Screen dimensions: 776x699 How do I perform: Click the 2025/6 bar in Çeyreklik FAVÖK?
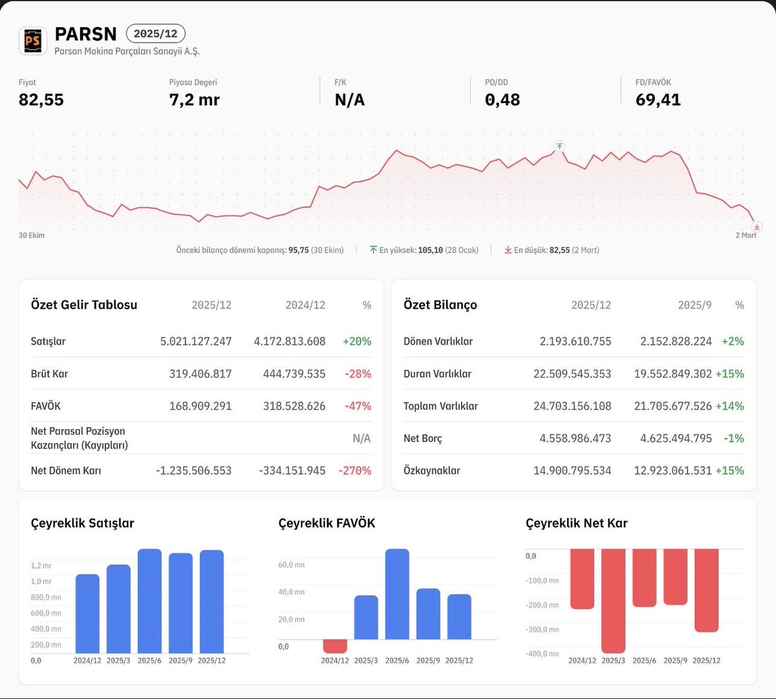(397, 594)
